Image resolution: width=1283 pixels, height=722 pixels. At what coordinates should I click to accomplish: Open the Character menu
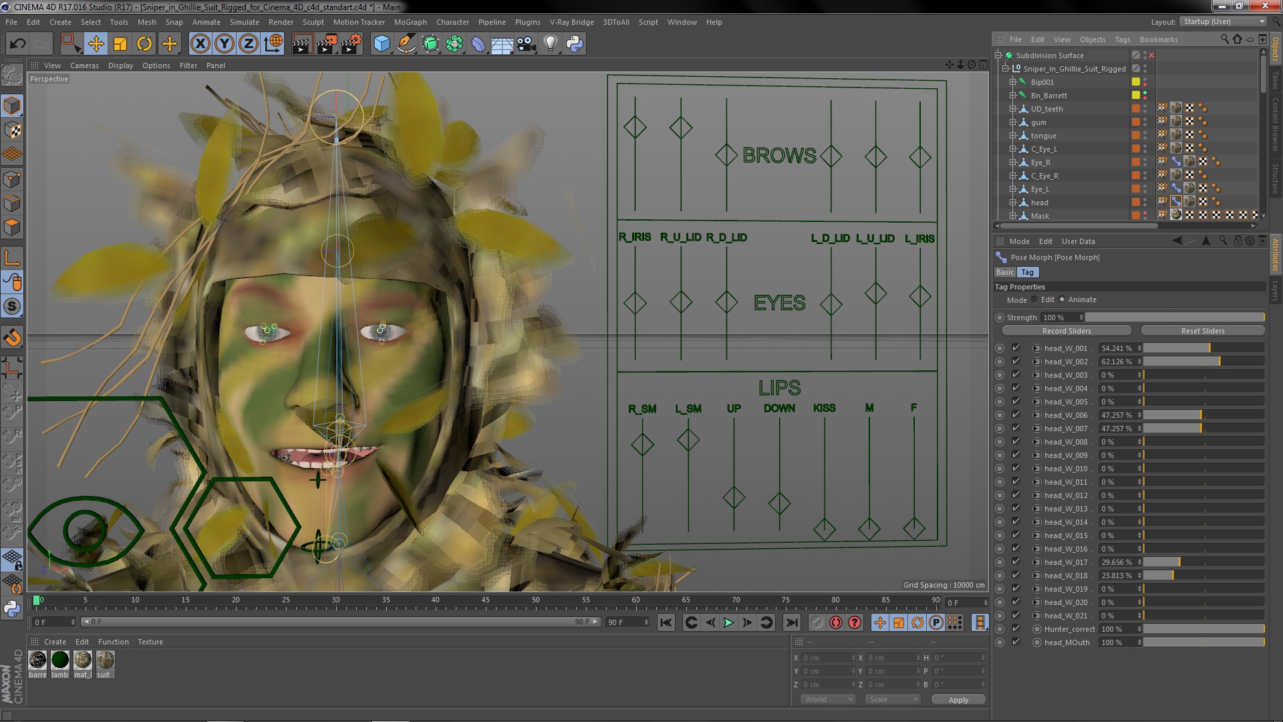(x=452, y=22)
